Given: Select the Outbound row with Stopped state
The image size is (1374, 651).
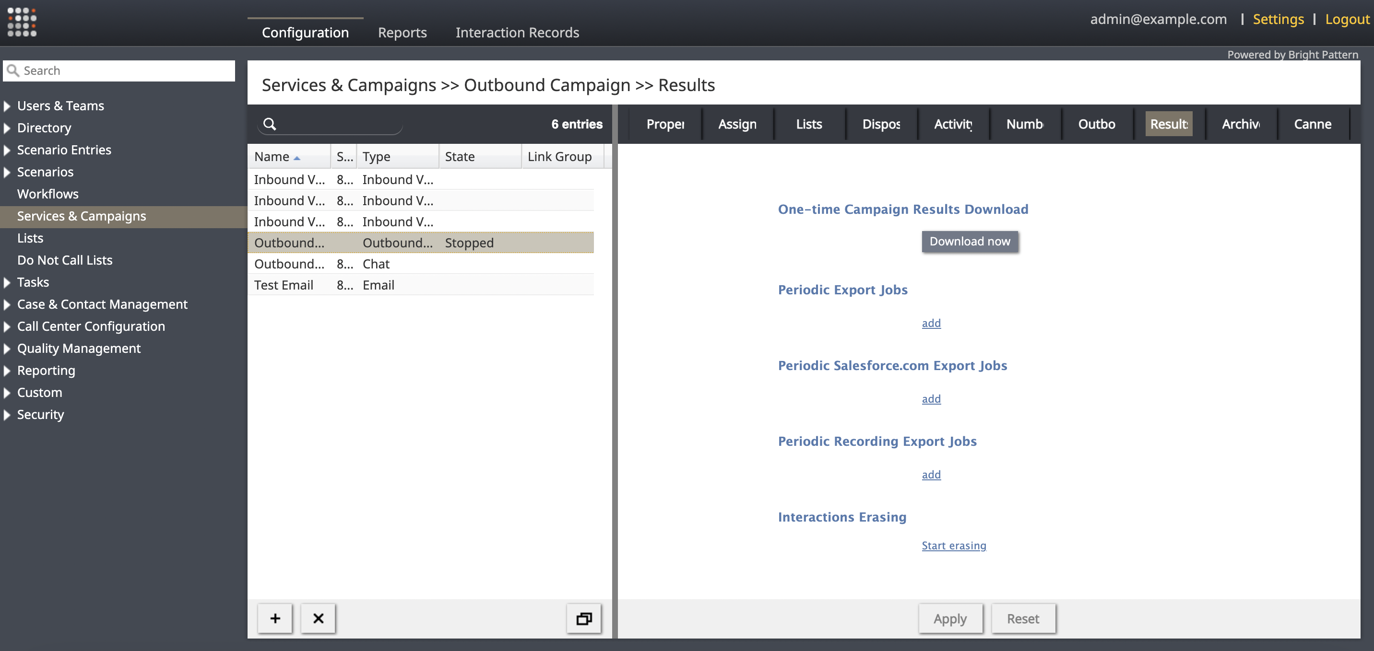Looking at the screenshot, I should [421, 243].
